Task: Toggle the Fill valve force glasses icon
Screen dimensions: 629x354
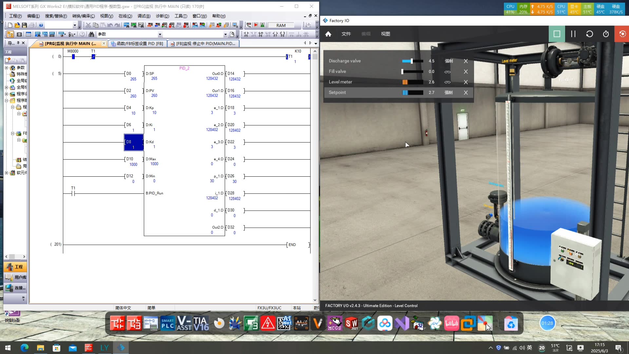Action: click(447, 71)
